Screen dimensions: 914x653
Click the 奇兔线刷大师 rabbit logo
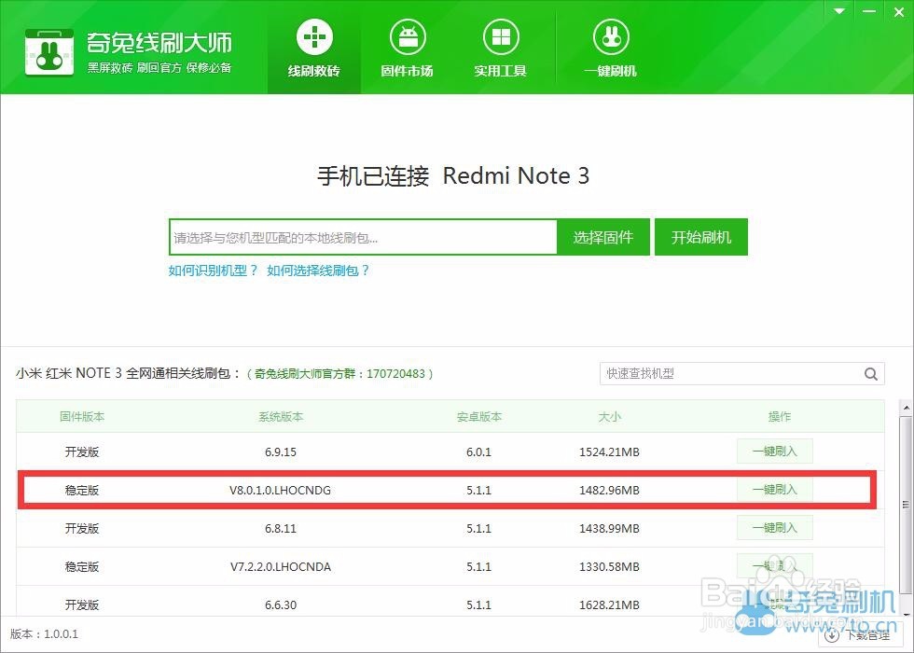click(49, 52)
